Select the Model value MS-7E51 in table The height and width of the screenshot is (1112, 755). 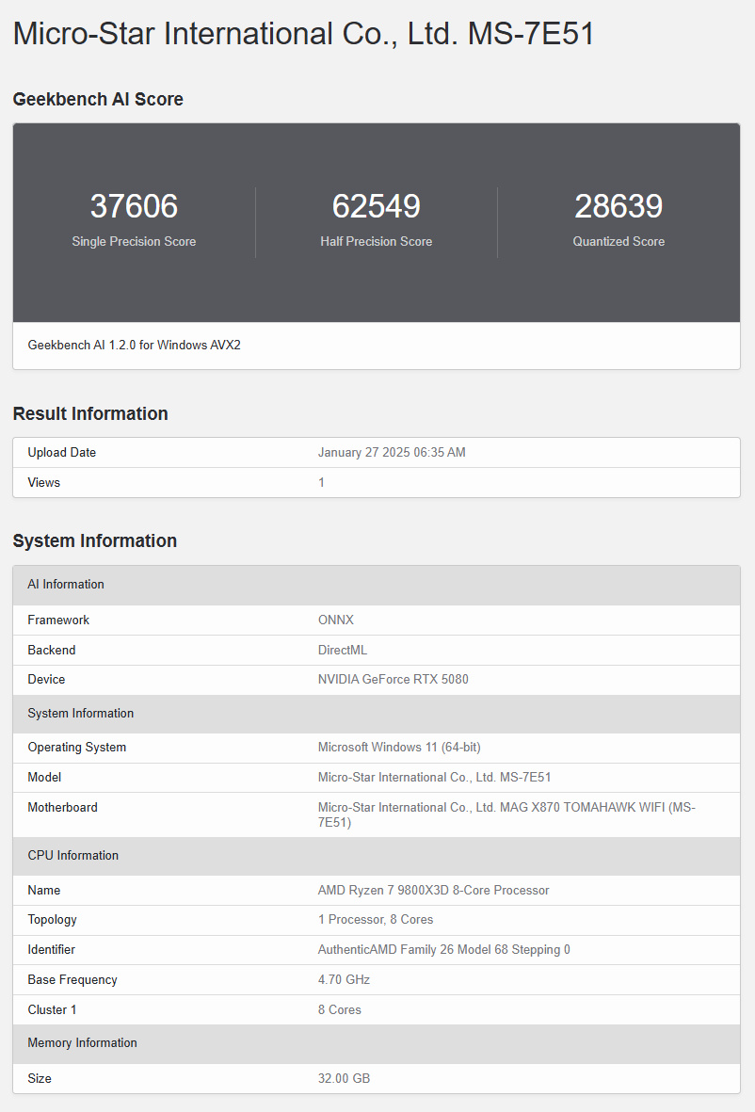pos(434,777)
